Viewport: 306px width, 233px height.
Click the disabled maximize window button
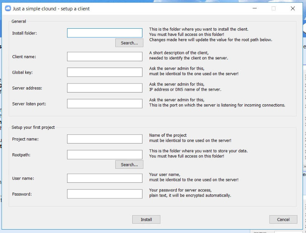(274, 8)
